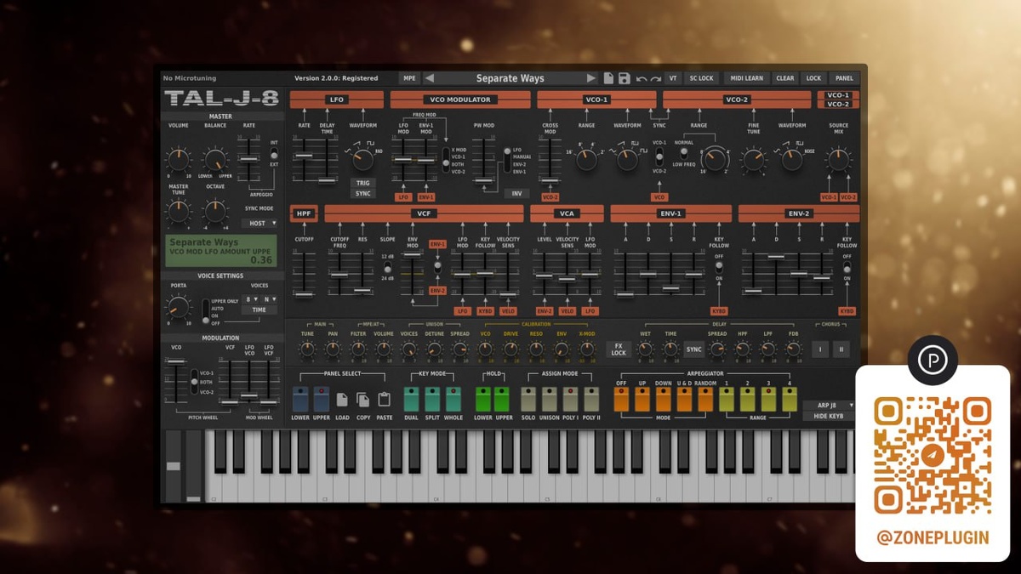
Task: Go to the next preset arrow
Action: 590,78
